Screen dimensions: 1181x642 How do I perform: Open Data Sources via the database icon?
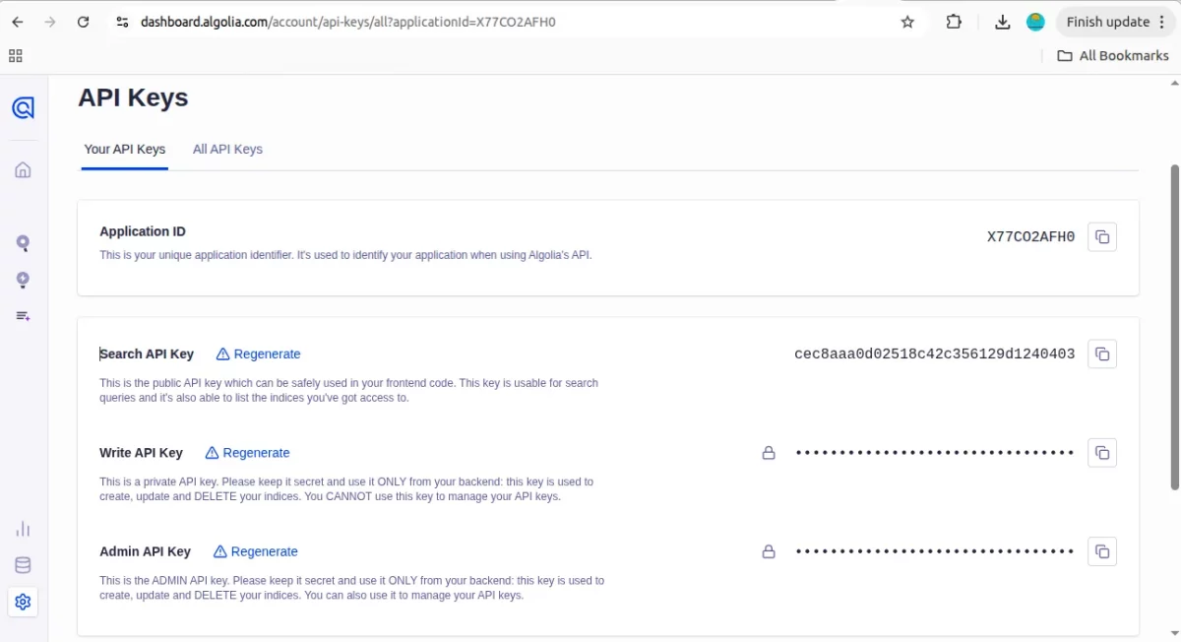tap(23, 565)
